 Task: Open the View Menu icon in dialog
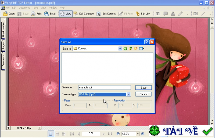point(142,49)
